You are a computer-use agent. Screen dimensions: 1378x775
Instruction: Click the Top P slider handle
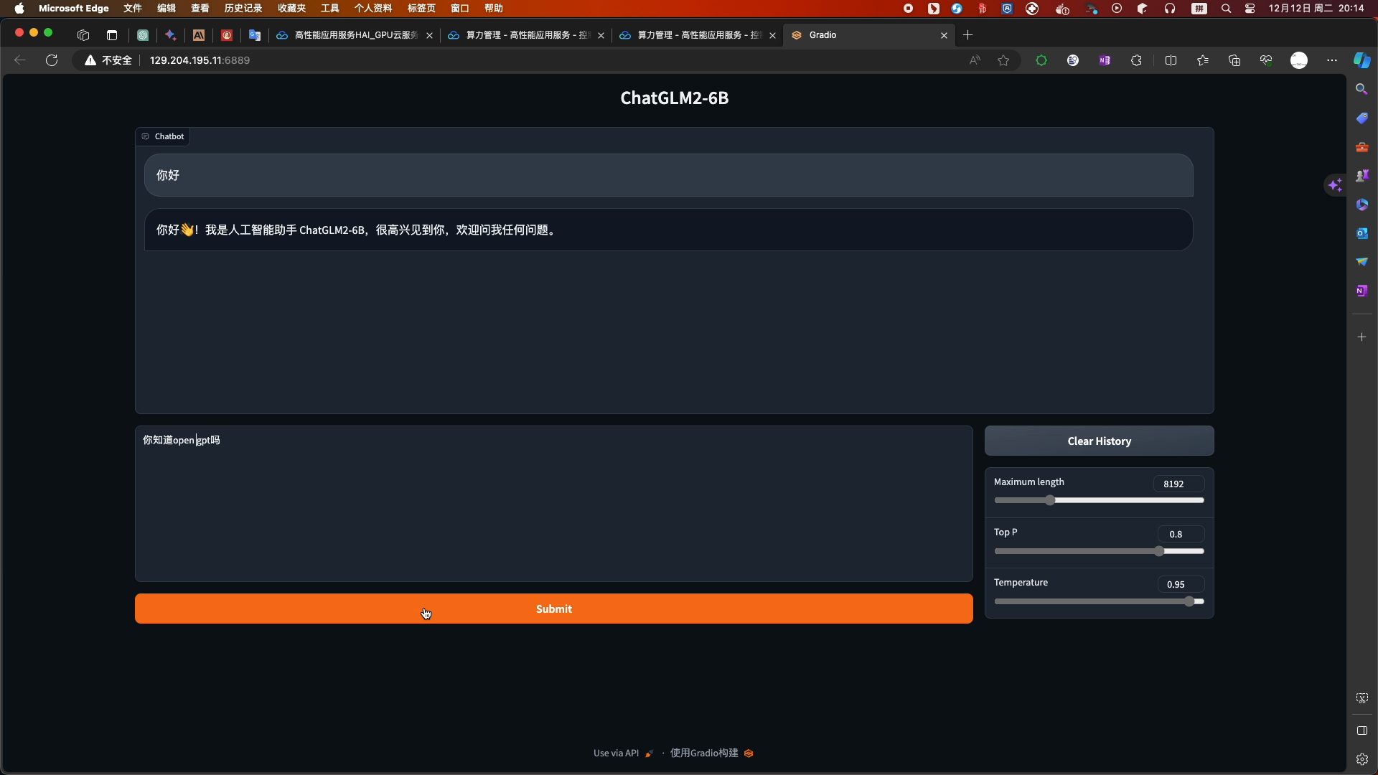1159,551
